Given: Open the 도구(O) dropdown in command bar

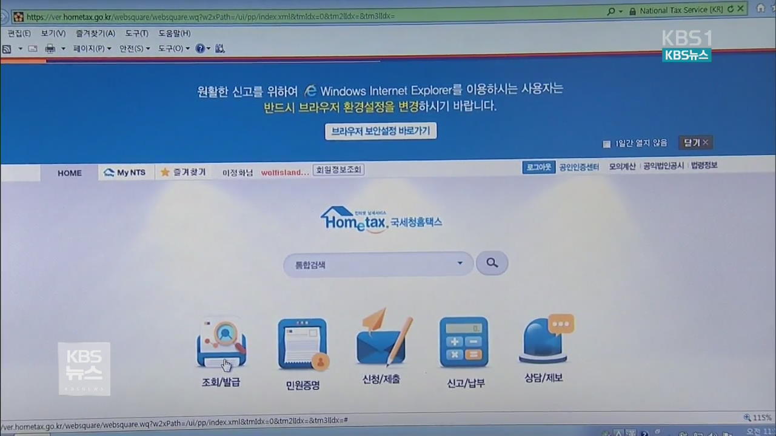Looking at the screenshot, I should [174, 48].
